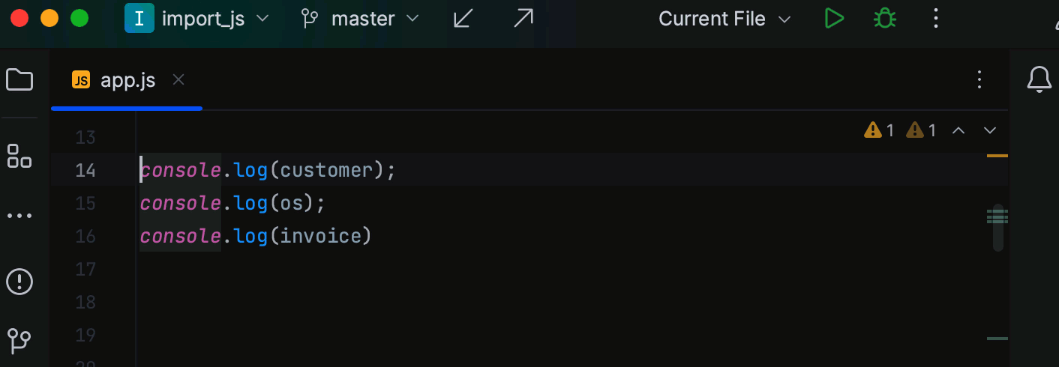Open the Git tool window icon
1059x367 pixels.
pos(19,341)
